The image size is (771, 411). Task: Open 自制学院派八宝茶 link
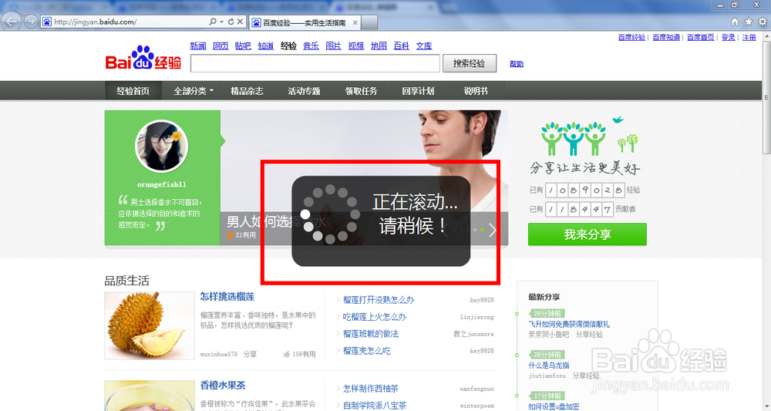(x=375, y=406)
